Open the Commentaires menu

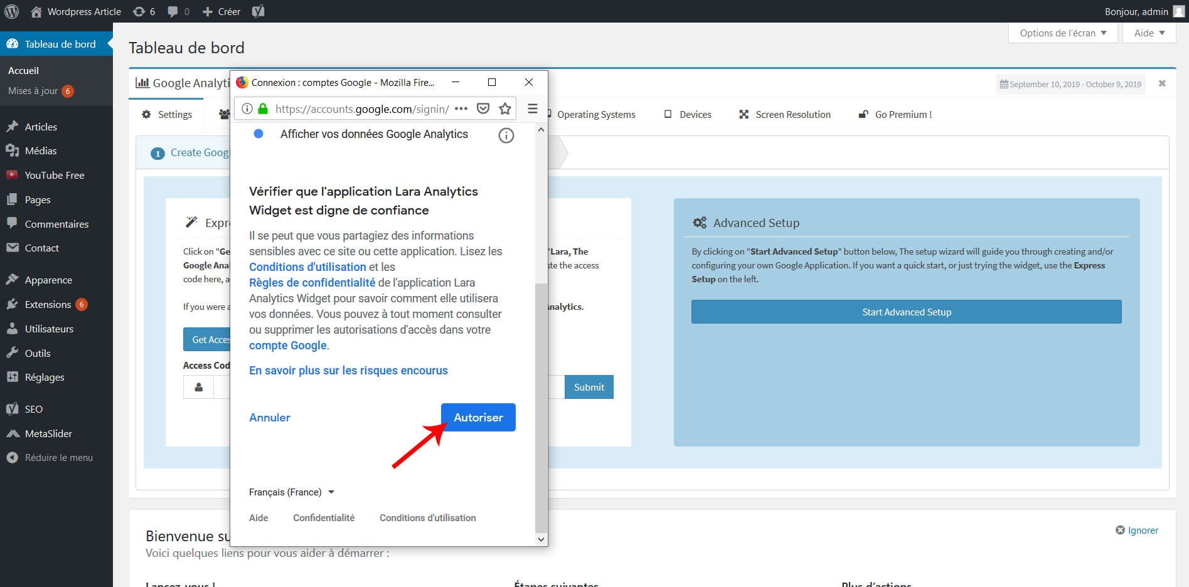click(x=56, y=224)
